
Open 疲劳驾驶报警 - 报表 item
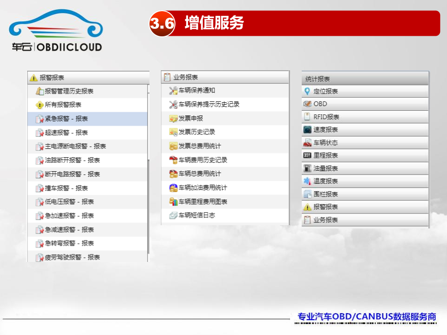[x=73, y=257]
